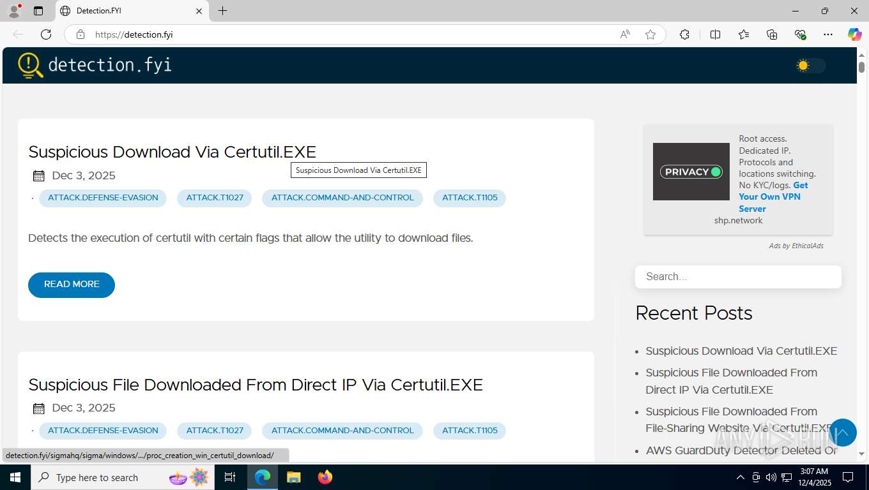Viewport: 869px width, 490px height.
Task: Click second post's ATTACK.COMMAND-AND-CONTROL tag
Action: pos(342,431)
